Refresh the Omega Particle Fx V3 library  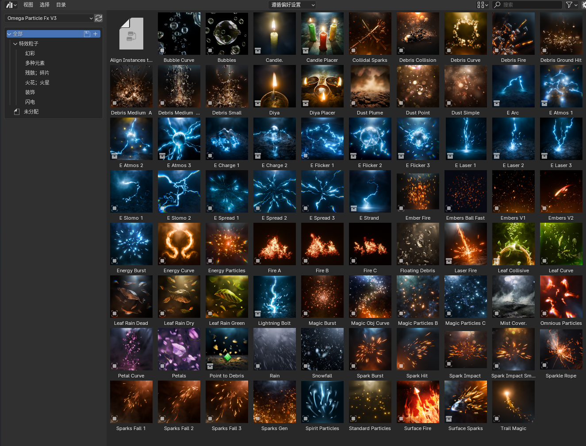tap(99, 18)
